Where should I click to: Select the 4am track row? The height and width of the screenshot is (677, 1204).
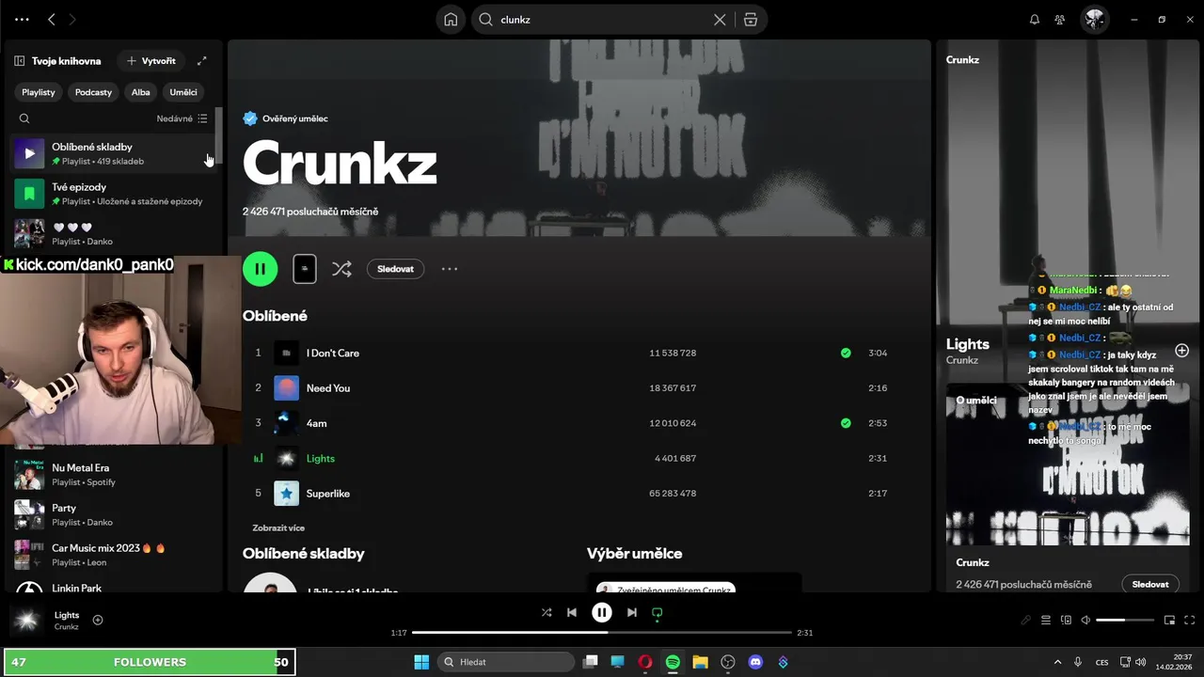pos(572,423)
